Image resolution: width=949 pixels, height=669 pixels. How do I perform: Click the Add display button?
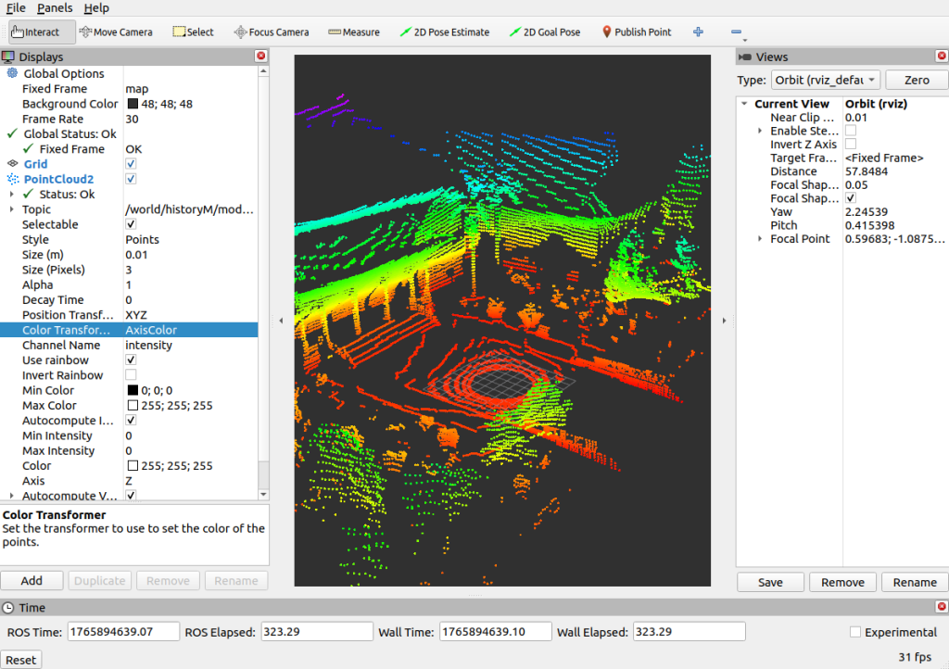[x=32, y=581]
